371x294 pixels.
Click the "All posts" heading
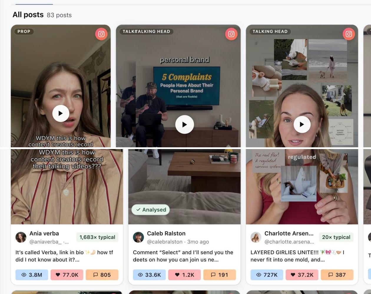[x=28, y=15]
